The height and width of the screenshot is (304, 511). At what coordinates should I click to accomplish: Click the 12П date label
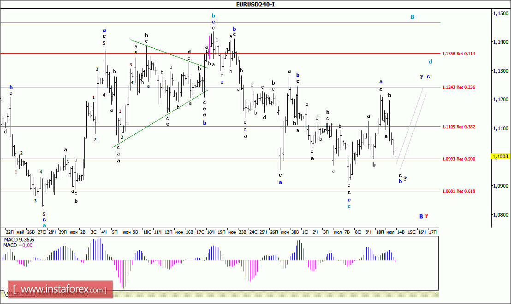(x=168, y=232)
